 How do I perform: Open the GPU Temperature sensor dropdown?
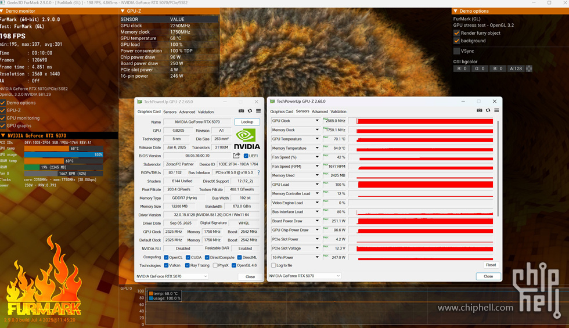pos(317,139)
